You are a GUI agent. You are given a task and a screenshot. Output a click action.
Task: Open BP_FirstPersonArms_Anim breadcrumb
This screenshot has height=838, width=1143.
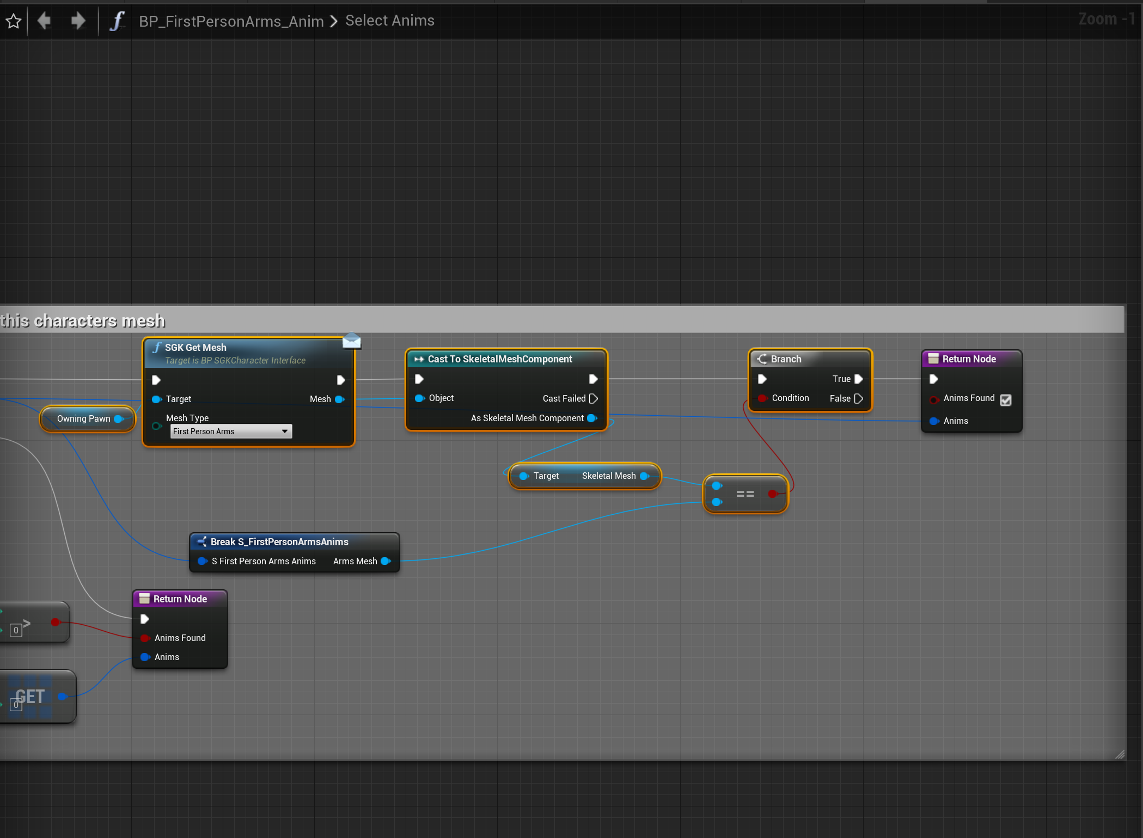point(231,21)
